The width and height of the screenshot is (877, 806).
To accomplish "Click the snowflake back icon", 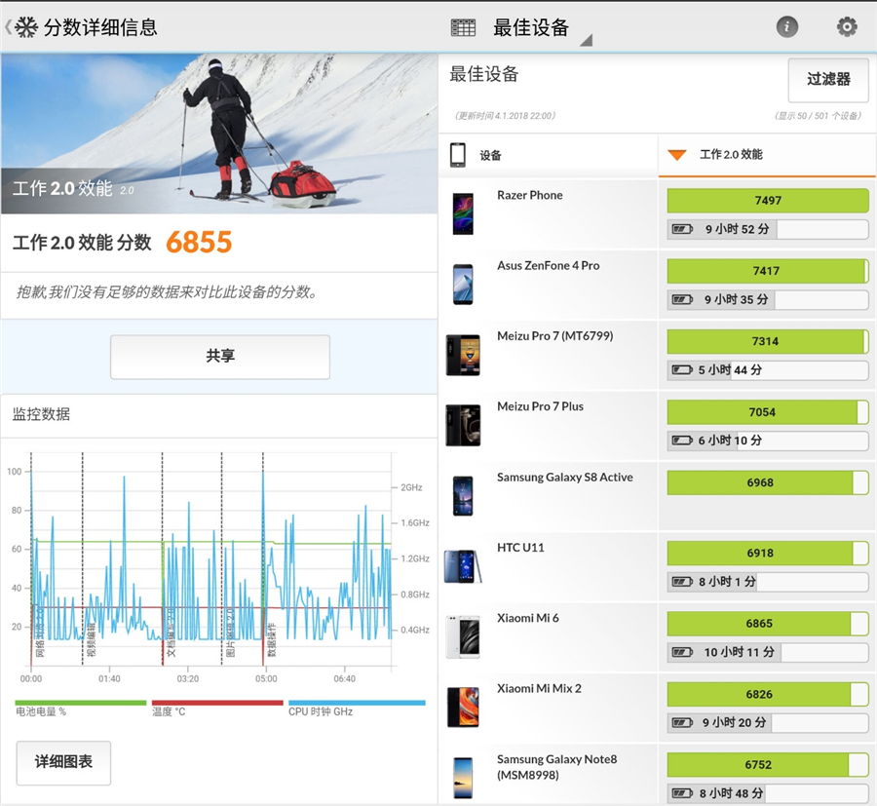I will pyautogui.click(x=26, y=27).
